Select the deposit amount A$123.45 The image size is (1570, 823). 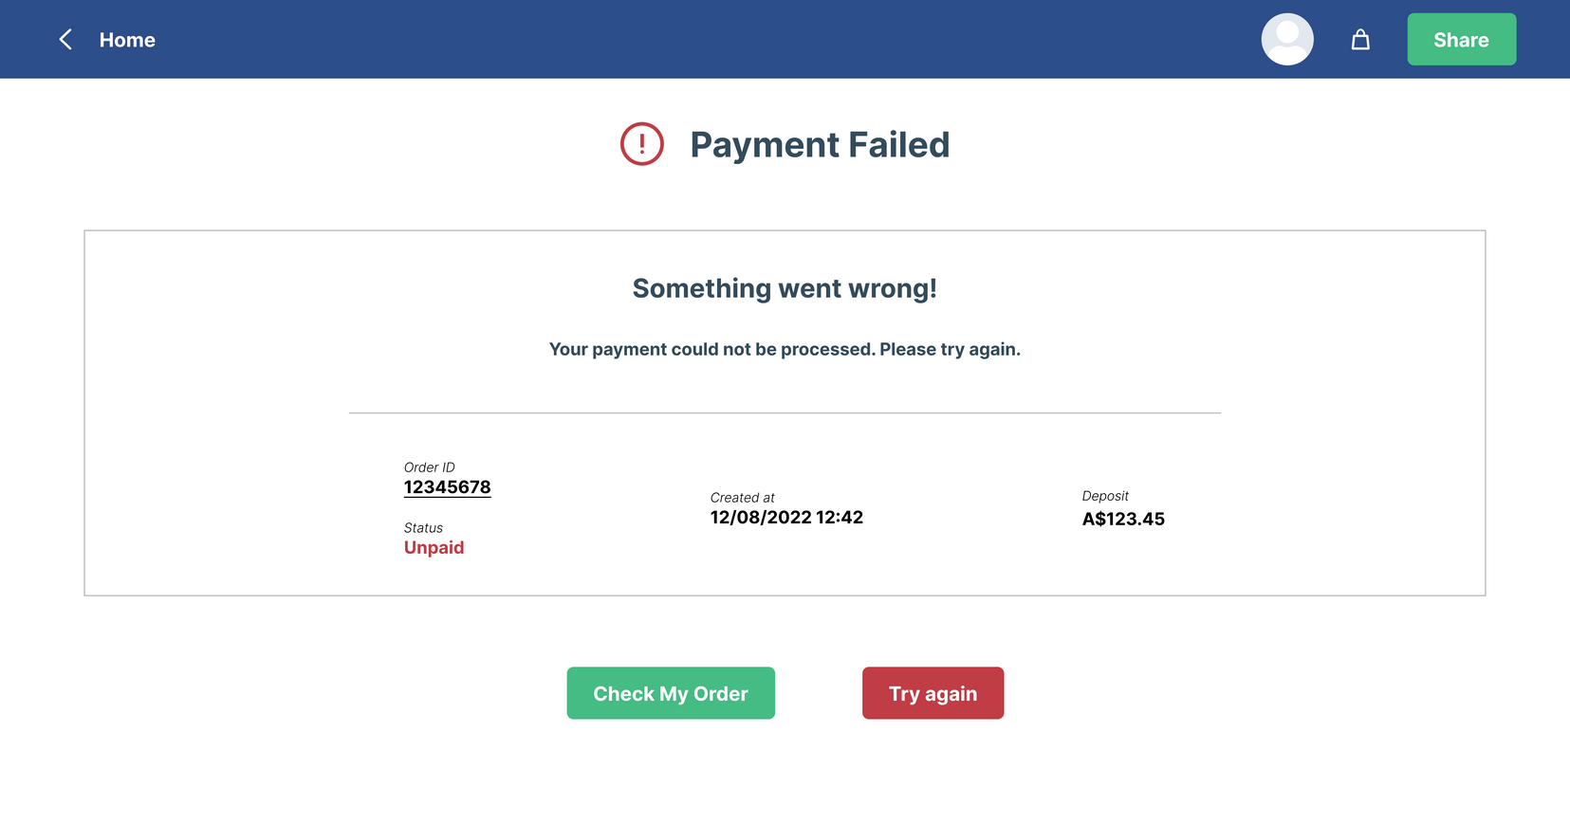tap(1123, 519)
